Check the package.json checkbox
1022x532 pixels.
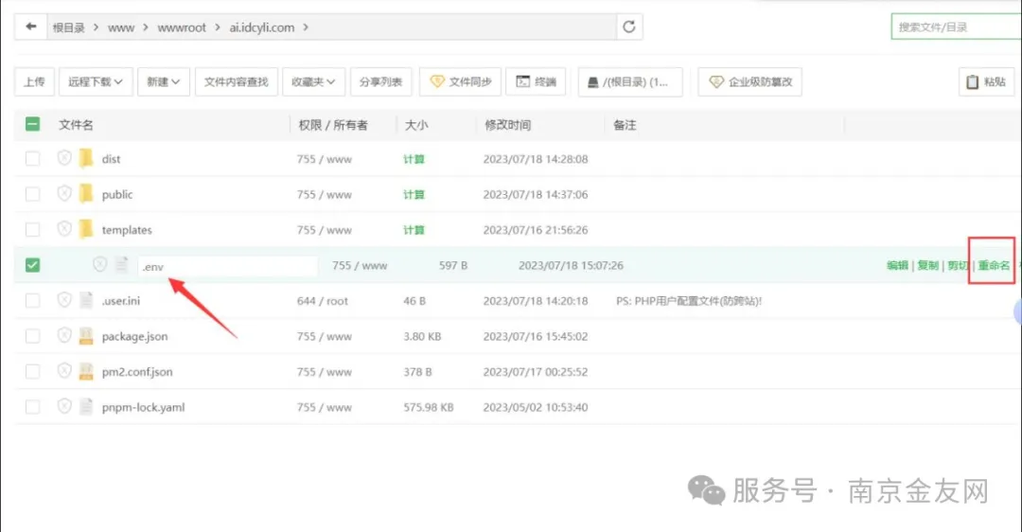[x=32, y=336]
